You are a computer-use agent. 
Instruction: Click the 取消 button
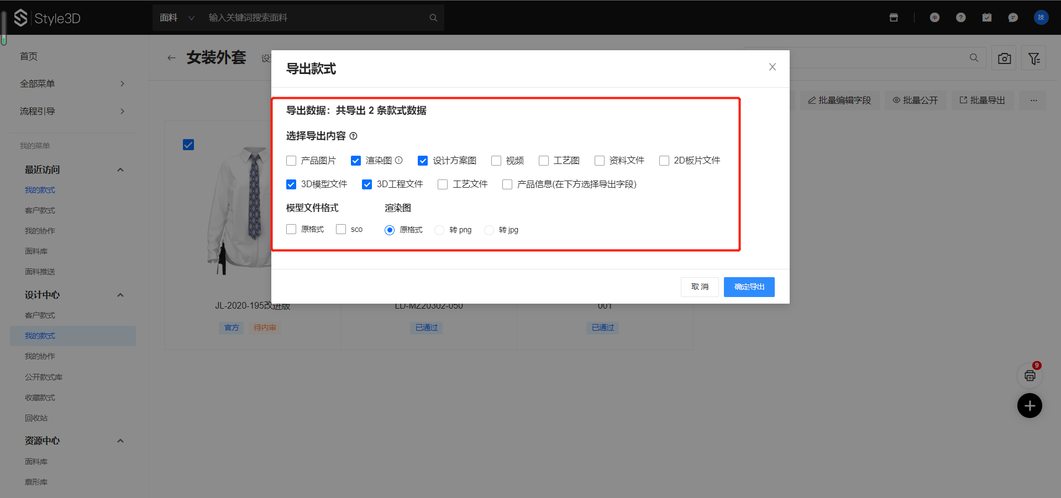click(x=700, y=287)
